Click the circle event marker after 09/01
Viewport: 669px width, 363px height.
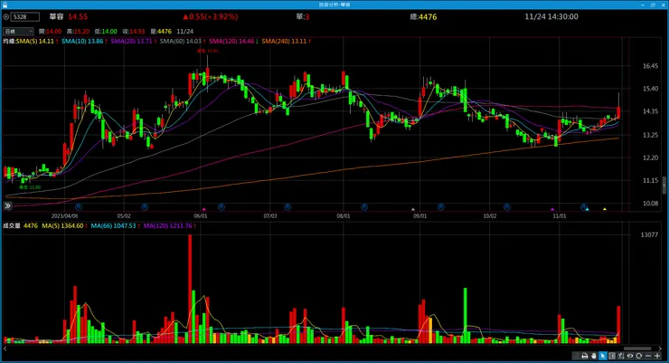441,206
